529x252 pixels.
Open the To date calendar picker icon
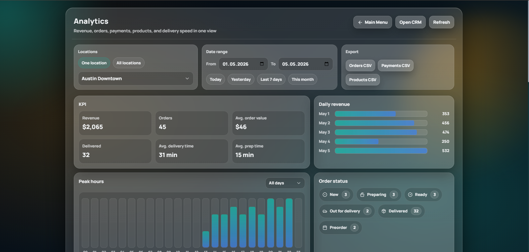326,64
